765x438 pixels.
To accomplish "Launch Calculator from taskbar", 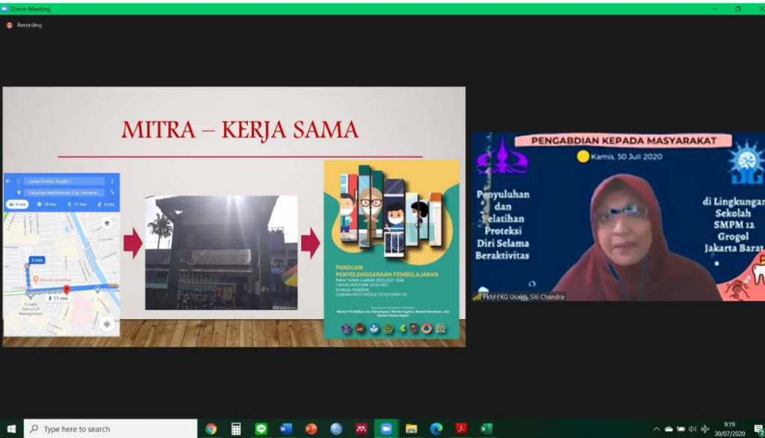I will [x=236, y=429].
